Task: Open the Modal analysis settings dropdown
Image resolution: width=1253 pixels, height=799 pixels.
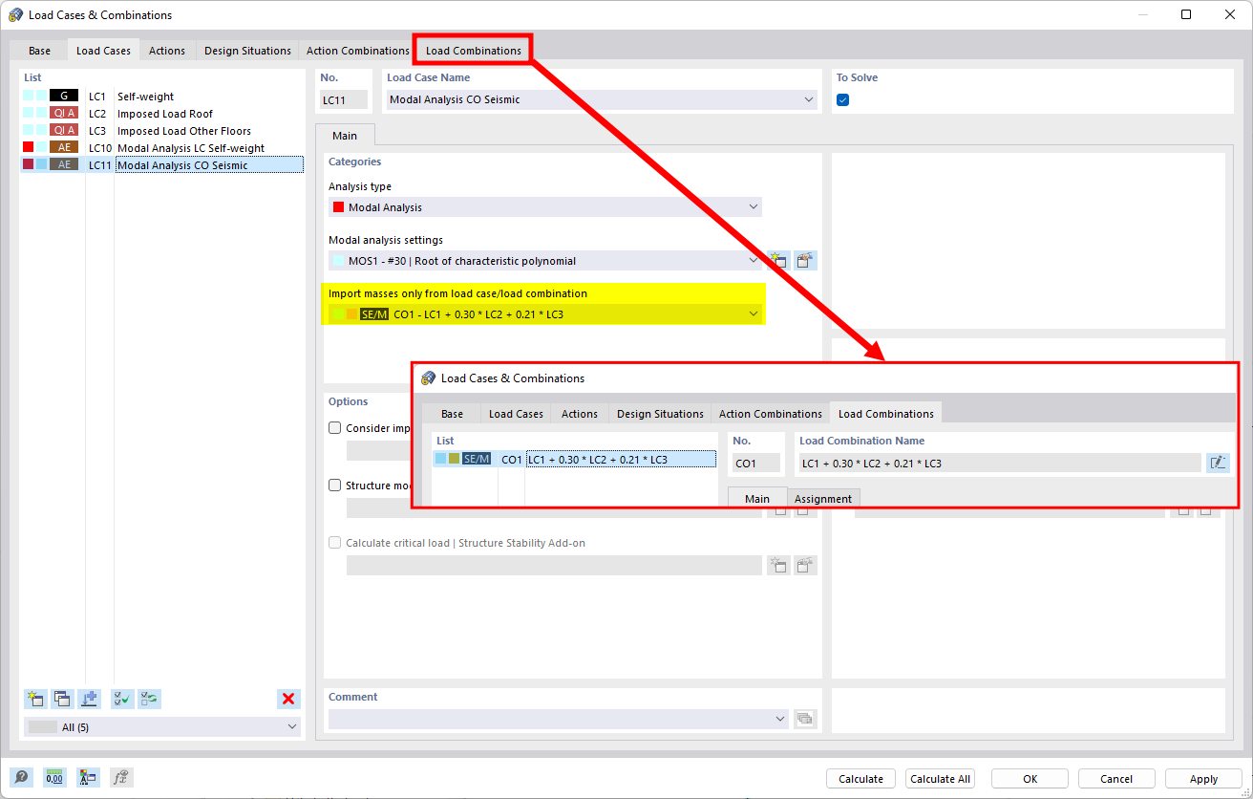Action: click(754, 260)
